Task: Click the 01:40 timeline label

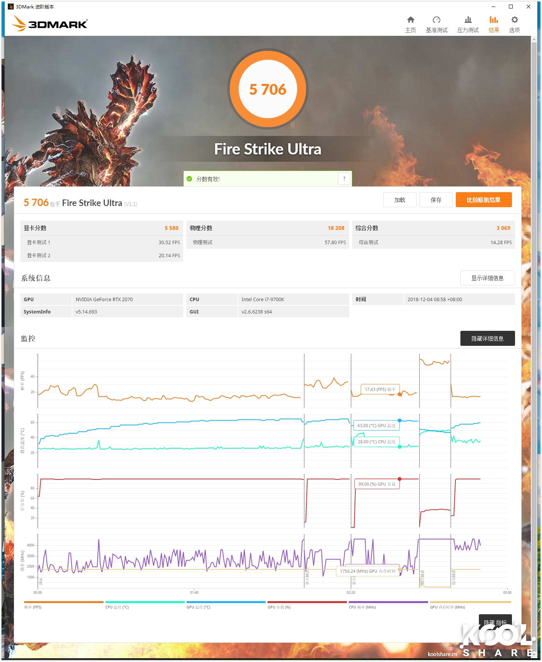Action: pyautogui.click(x=194, y=592)
